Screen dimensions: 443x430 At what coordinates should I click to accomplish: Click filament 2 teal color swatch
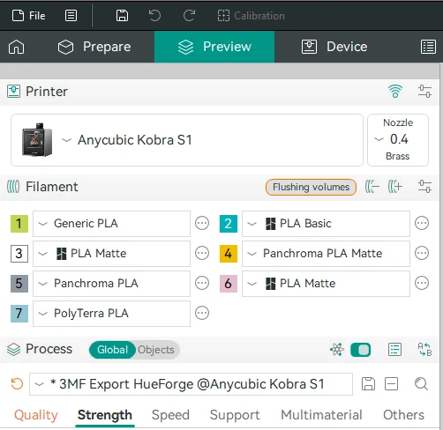click(229, 224)
